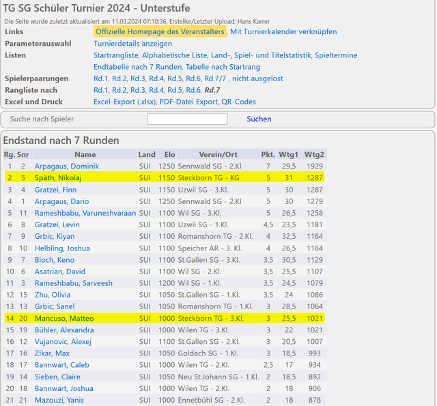Open Rd.5 in Spielerpaarungen row

pyautogui.click(x=175, y=78)
